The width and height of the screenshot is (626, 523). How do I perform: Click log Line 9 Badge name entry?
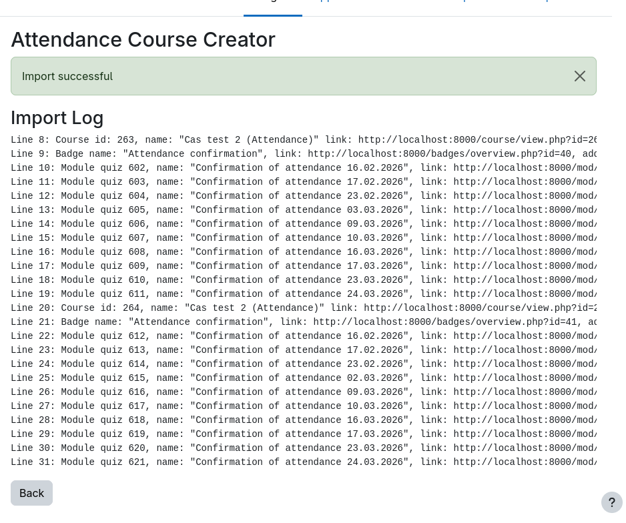[x=304, y=153]
